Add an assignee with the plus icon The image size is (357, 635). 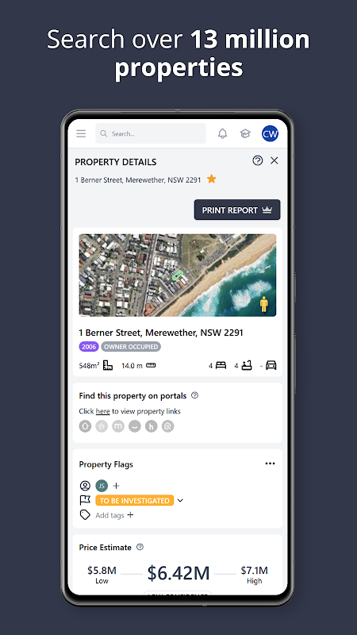click(116, 486)
